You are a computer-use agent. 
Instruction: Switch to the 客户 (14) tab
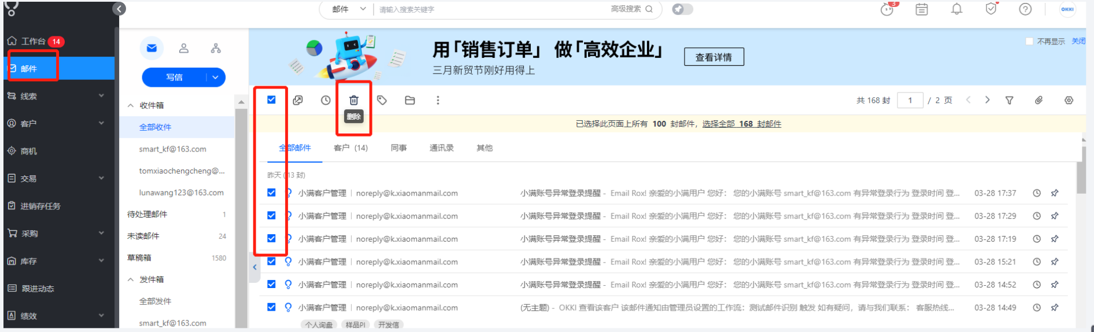(350, 148)
